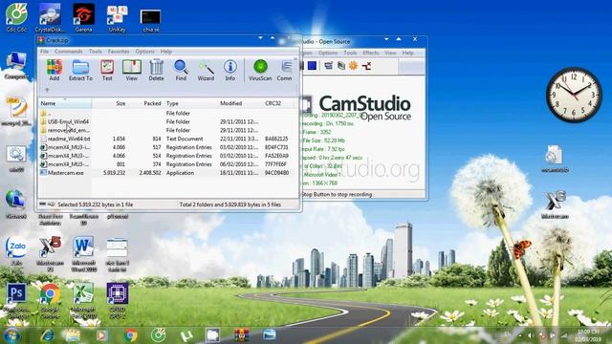This screenshot has height=344, width=612.
Task: Select the registry file with CRC 77F7FE6F
Action: coord(167,164)
